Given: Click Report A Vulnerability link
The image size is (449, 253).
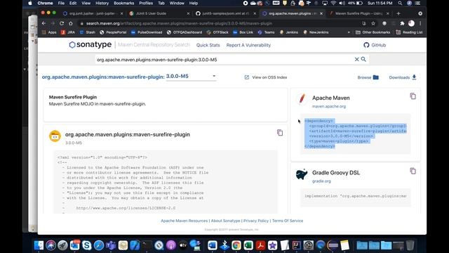Looking at the screenshot, I should click(x=248, y=45).
